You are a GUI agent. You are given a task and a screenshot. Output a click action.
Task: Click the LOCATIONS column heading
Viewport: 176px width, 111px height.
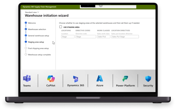pos(66,31)
